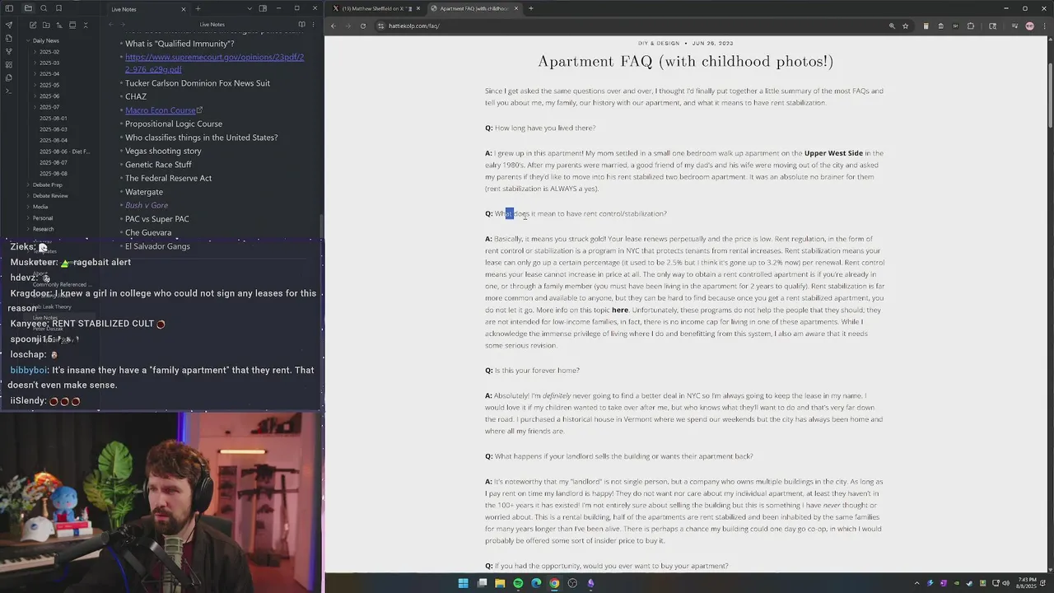Click 'Watergate' in Live Notes list
The height and width of the screenshot is (593, 1054).
tap(144, 192)
